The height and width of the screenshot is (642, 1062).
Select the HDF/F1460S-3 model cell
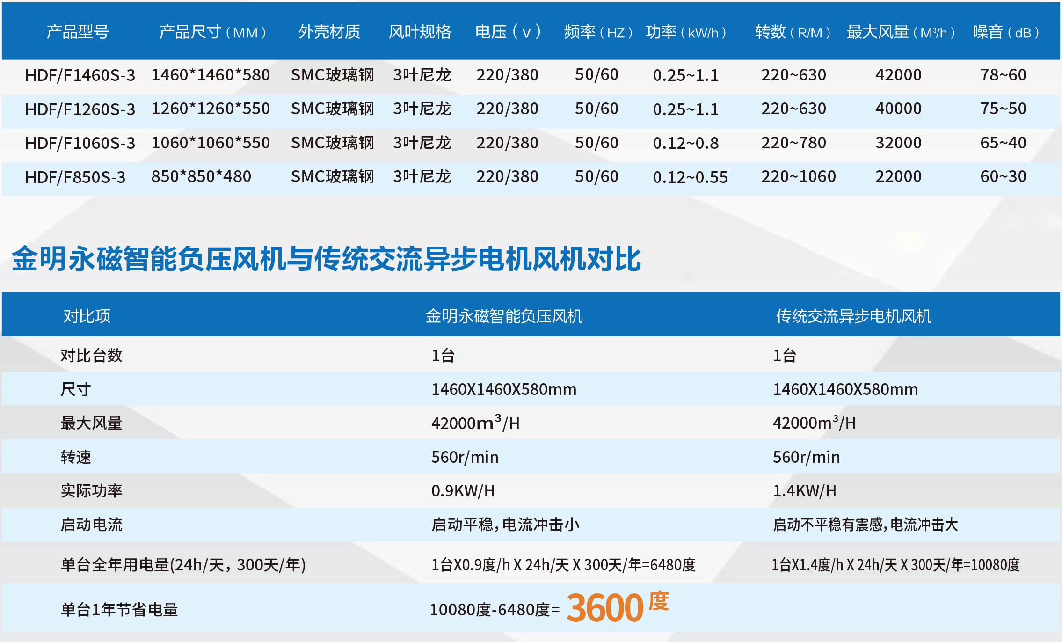coord(80,75)
